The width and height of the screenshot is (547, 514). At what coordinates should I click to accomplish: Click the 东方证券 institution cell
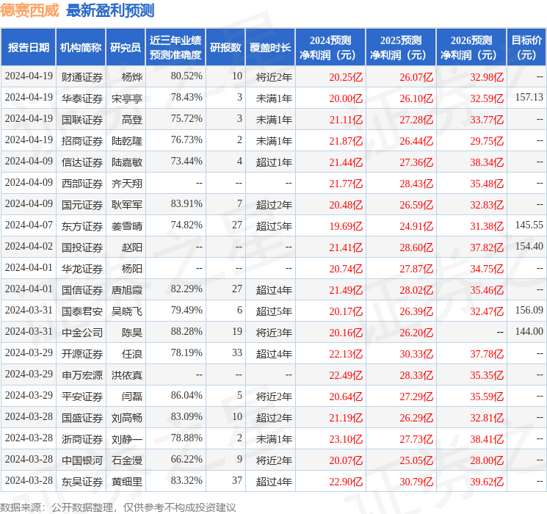click(x=82, y=226)
